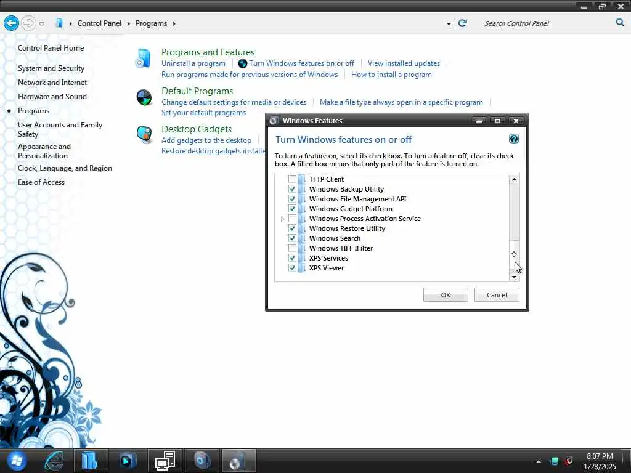
Task: Click the search magnifier icon
Action: [620, 23]
